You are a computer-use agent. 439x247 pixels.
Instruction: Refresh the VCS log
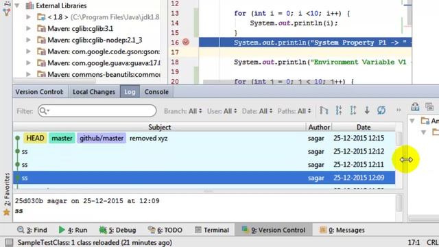381,110
